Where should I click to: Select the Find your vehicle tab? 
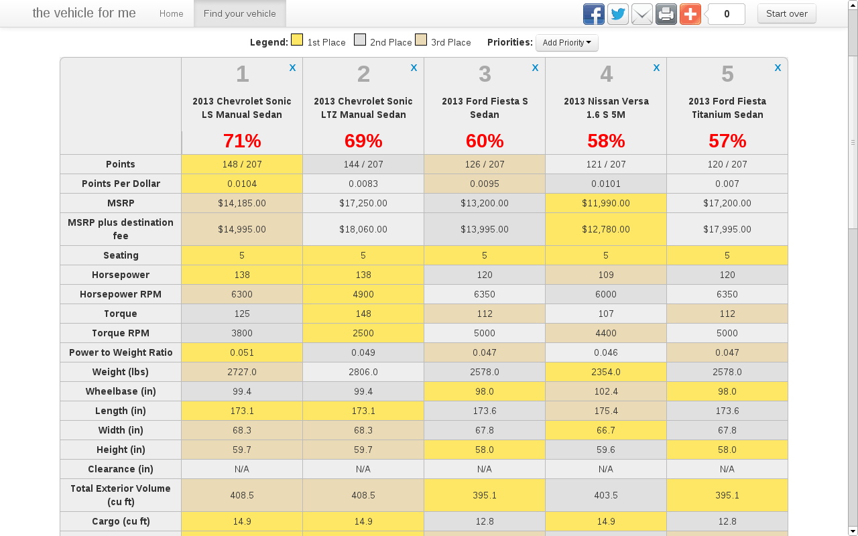[240, 13]
